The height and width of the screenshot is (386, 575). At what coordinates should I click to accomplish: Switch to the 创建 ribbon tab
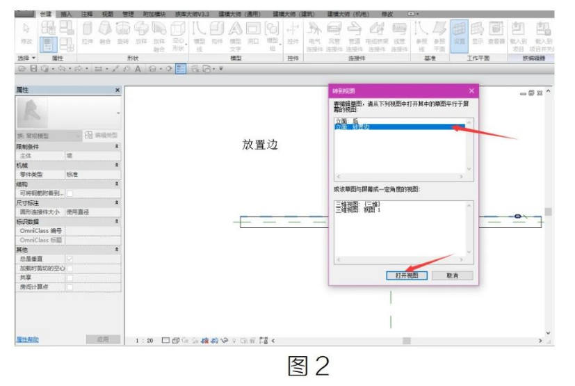(x=45, y=15)
